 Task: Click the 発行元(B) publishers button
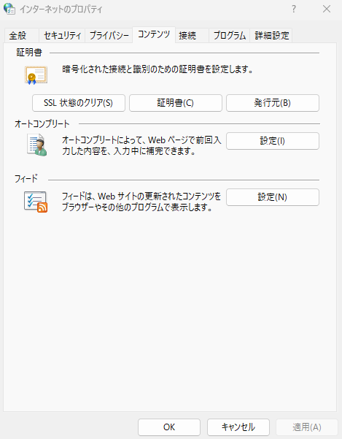tap(273, 103)
